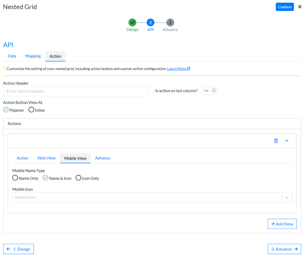Image resolution: width=304 pixels, height=257 pixels.
Task: Choose Popover for action button view
Action: coord(6,110)
